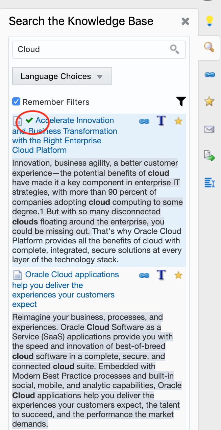Star the Oracle Cloud applications article

click(x=178, y=275)
